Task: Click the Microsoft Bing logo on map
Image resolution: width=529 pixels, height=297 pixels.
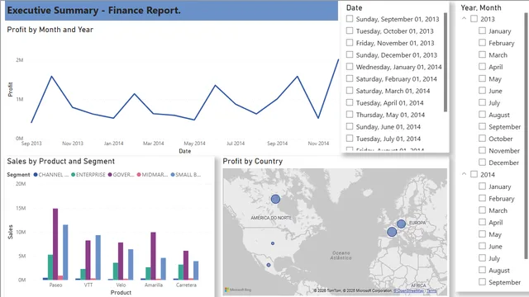Action: pos(238,290)
